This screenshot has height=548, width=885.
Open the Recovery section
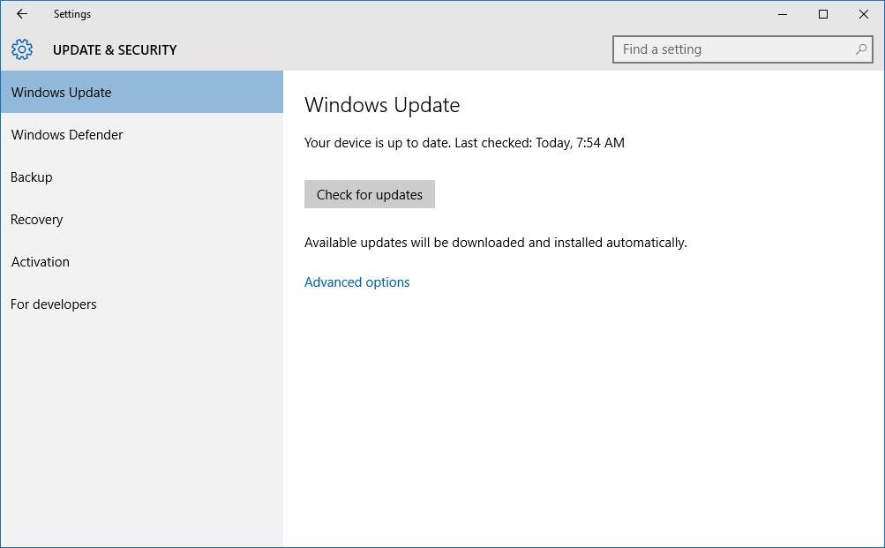(36, 219)
